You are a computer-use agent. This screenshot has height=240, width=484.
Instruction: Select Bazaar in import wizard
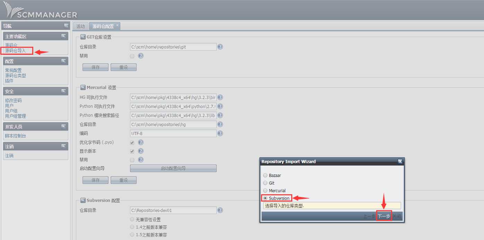[x=266, y=175]
